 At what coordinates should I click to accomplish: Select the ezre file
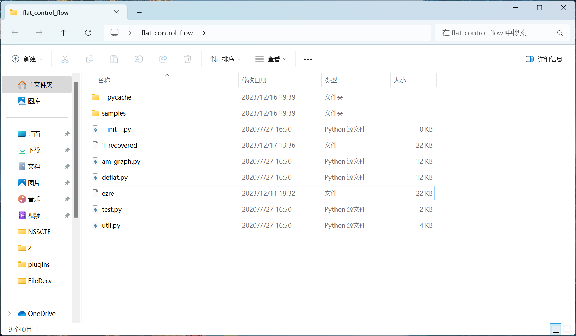[x=262, y=193]
